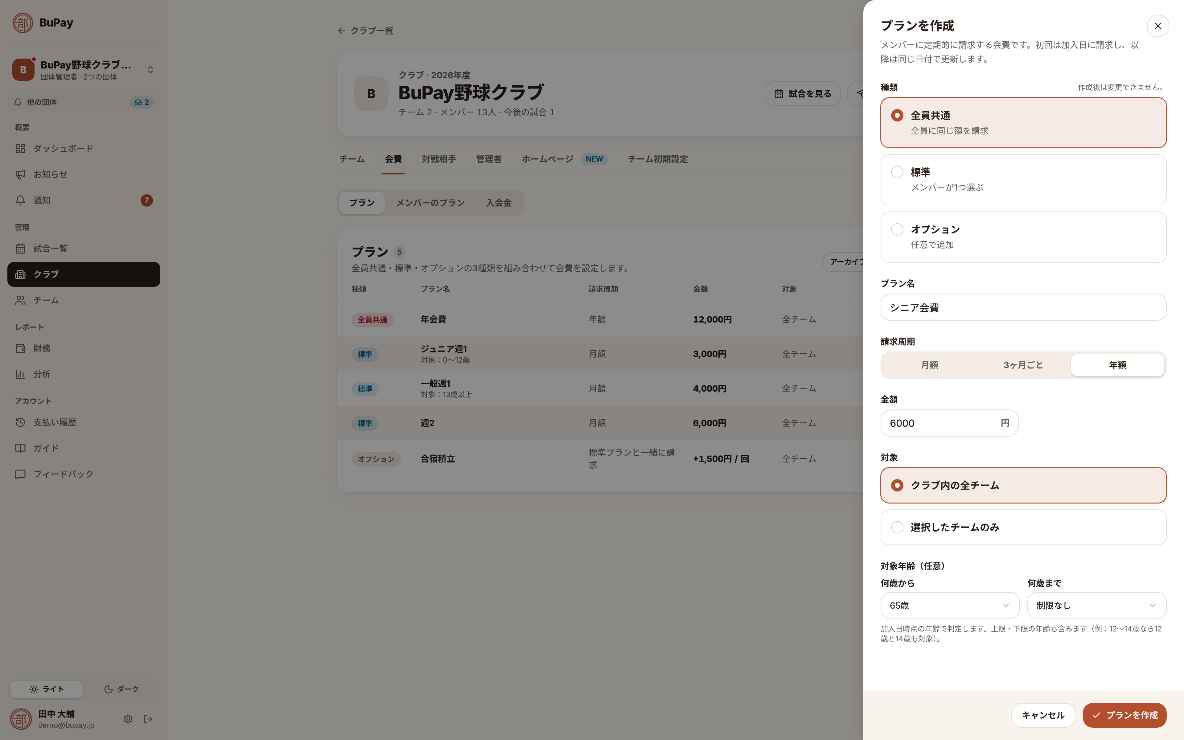The width and height of the screenshot is (1184, 740).
Task: Click the プランを作成 submit button
Action: tap(1124, 716)
